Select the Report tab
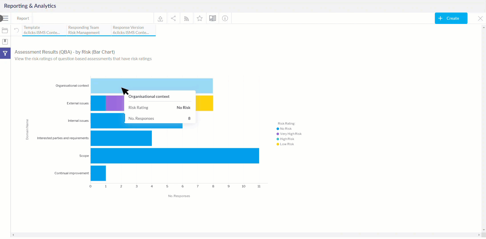 [x=23, y=19]
